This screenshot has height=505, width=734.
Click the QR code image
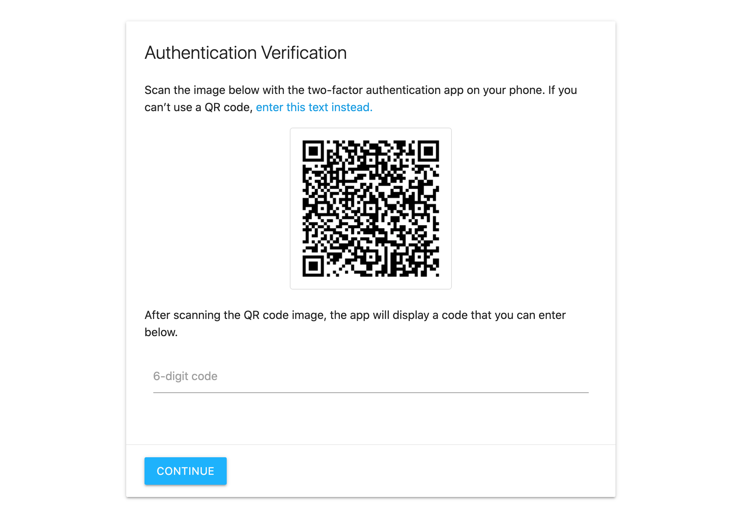click(368, 209)
